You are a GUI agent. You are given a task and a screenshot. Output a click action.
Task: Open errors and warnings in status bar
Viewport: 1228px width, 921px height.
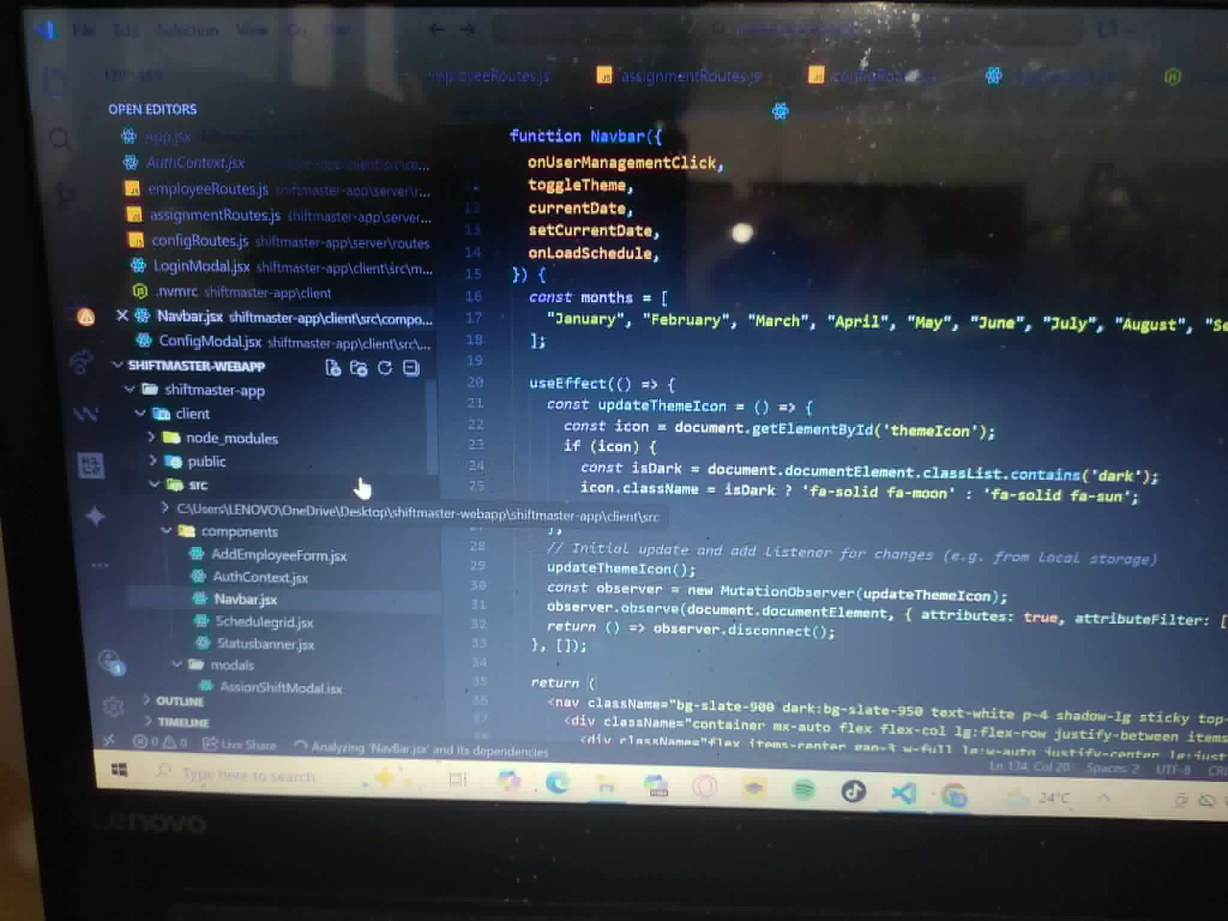click(160, 742)
